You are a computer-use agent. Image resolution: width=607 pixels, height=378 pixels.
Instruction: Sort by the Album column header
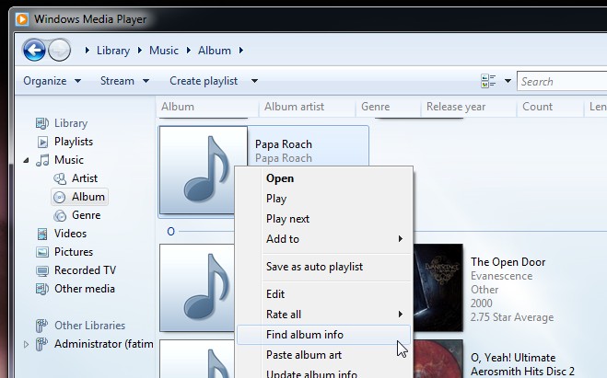pos(207,107)
